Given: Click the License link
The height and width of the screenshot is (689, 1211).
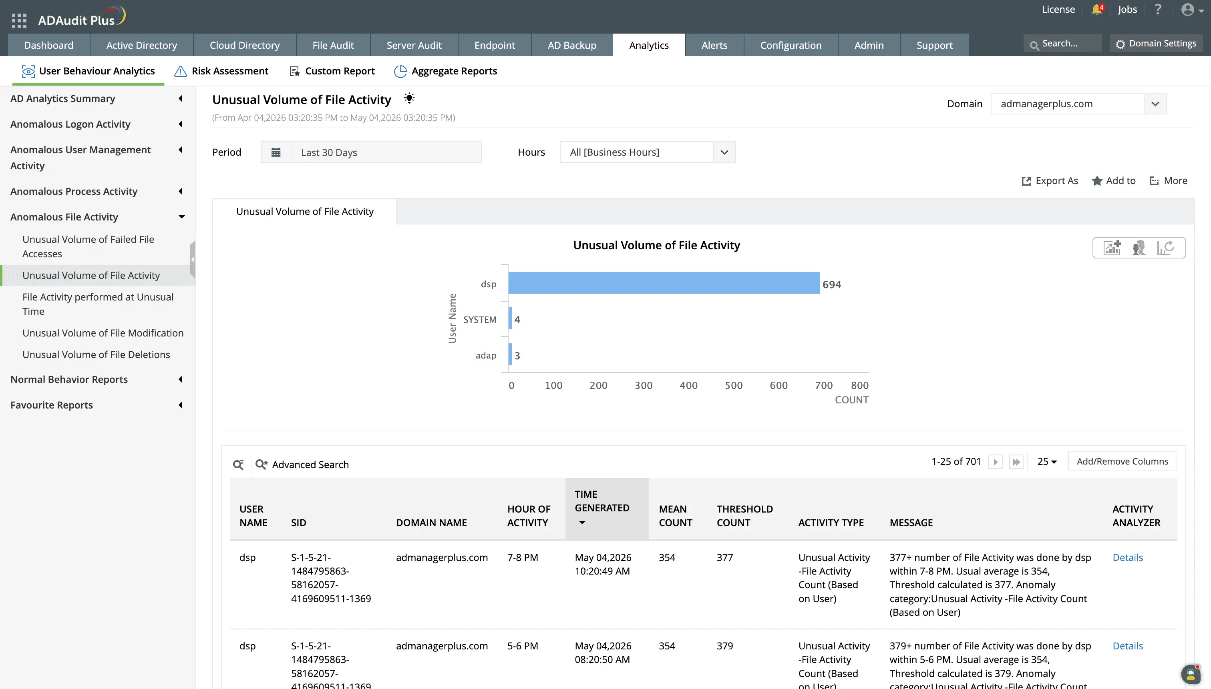Looking at the screenshot, I should click(x=1058, y=10).
